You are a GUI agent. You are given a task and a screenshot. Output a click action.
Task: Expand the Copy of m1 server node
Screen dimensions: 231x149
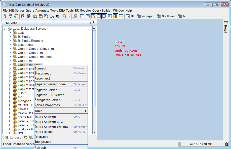click(10, 61)
